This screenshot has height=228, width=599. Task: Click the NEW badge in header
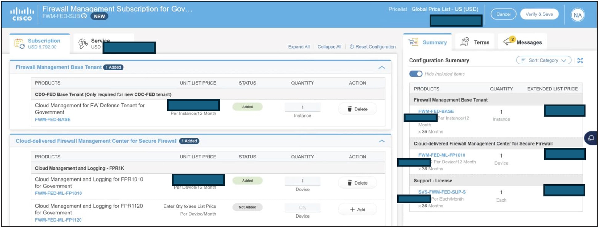(x=99, y=16)
